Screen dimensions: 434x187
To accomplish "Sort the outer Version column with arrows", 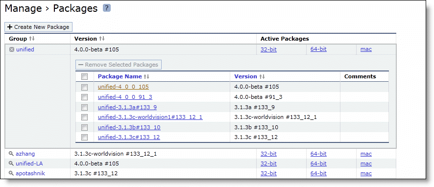I will [x=102, y=39].
